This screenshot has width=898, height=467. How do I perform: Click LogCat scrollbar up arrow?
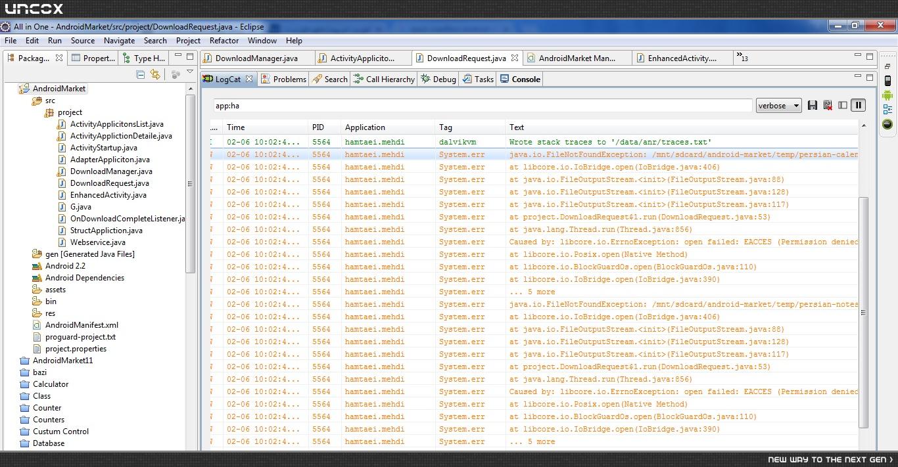click(863, 125)
